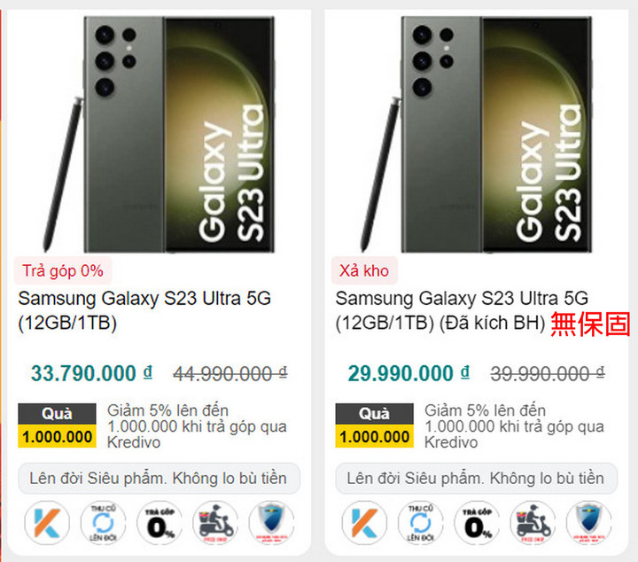The width and height of the screenshot is (638, 562).
Task: Open left Samsung Galaxy S23 Ultra 5G (12GB/1TB) title
Action: tap(144, 310)
